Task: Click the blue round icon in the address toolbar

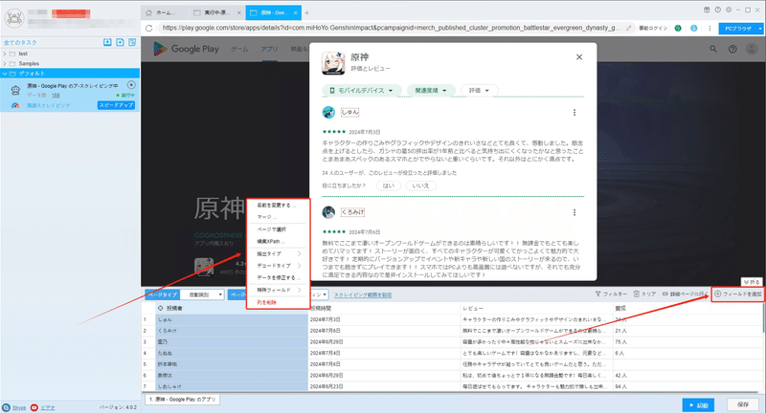Action: pos(693,29)
